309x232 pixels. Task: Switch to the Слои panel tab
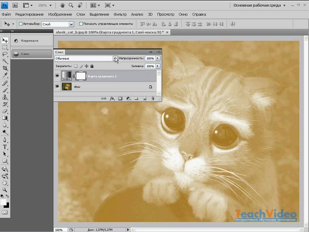(x=59, y=52)
